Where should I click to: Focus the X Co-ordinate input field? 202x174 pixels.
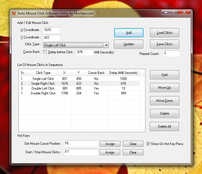(x=51, y=30)
